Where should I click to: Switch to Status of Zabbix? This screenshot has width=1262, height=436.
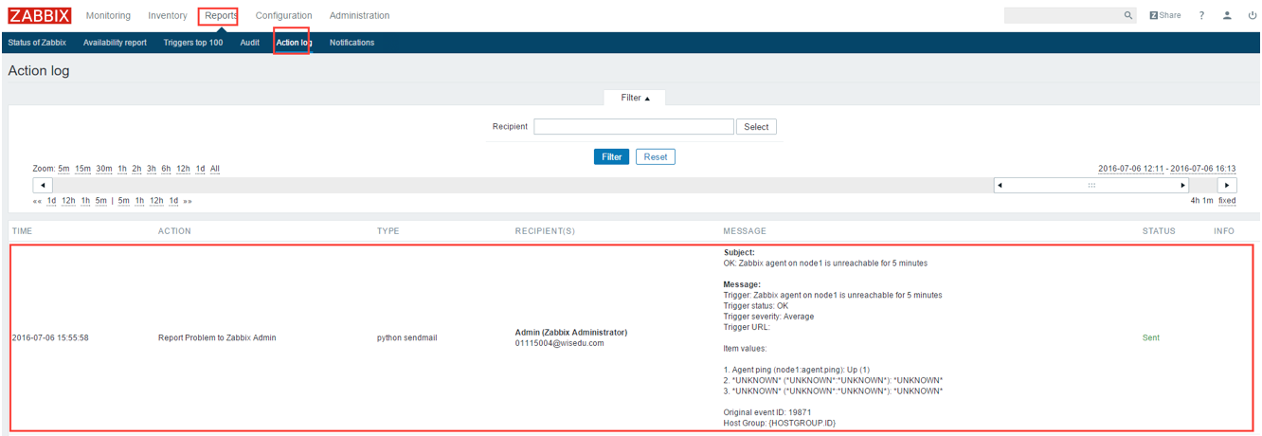click(x=37, y=43)
